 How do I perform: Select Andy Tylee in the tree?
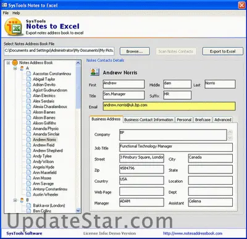[x=42, y=156]
